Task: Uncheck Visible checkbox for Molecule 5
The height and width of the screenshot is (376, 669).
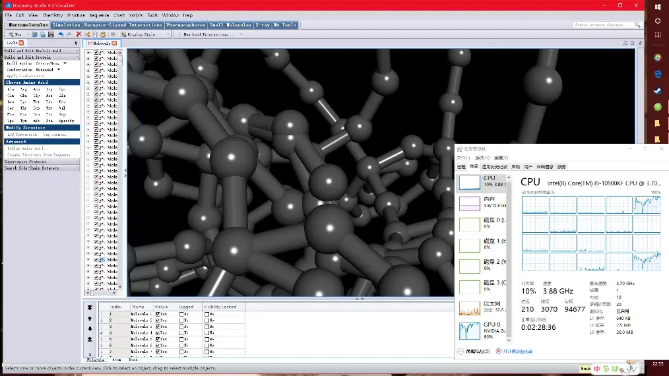Action: point(158,339)
